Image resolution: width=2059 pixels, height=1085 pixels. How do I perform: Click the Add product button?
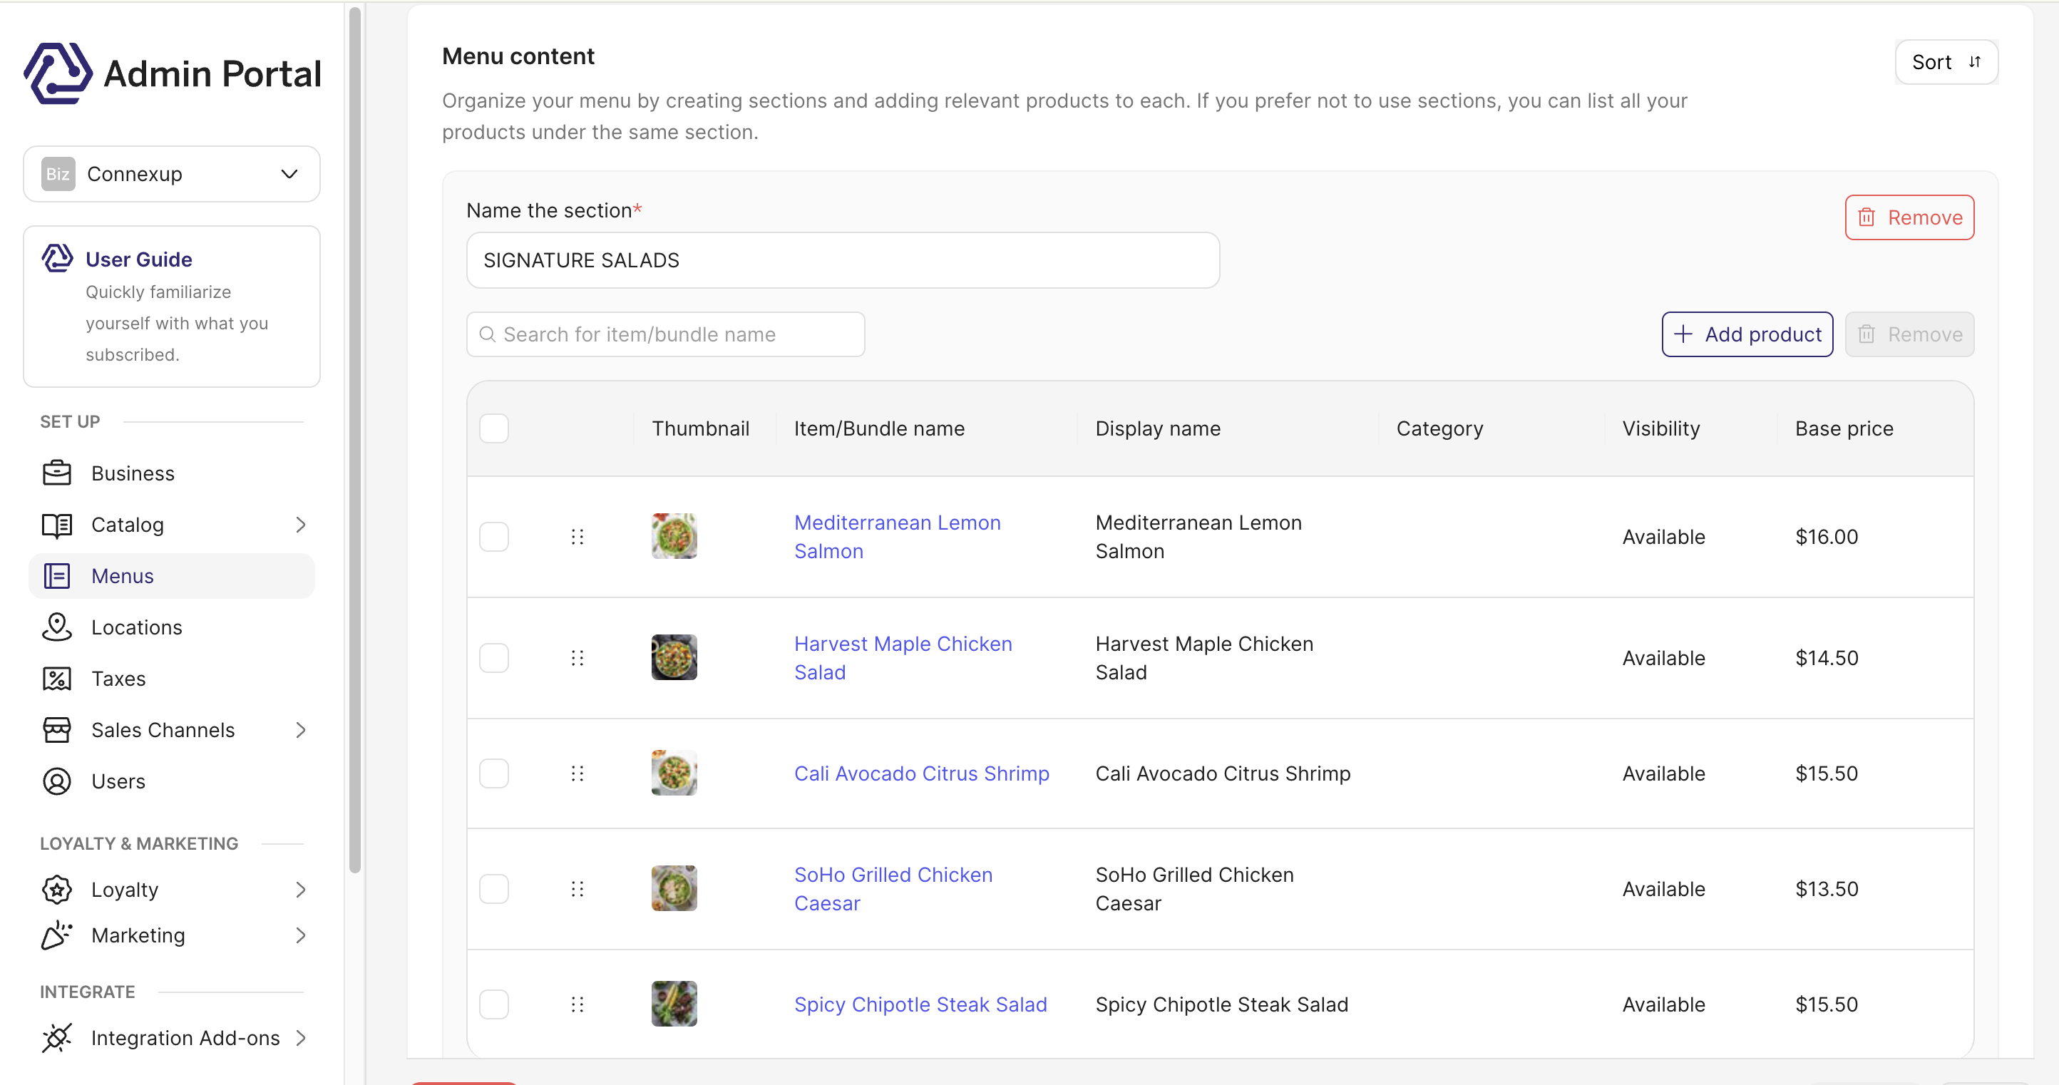tap(1747, 334)
